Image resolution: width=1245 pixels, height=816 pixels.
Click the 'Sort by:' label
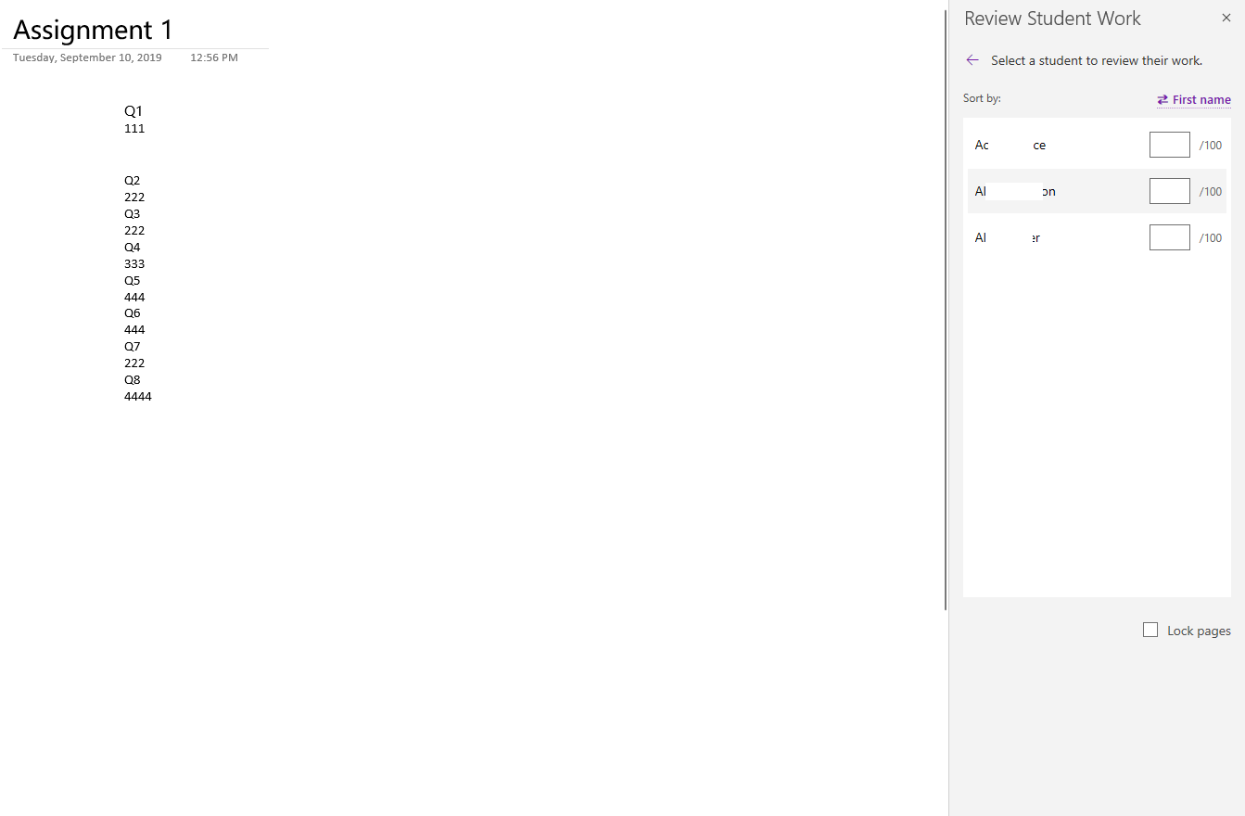pyautogui.click(x=982, y=98)
